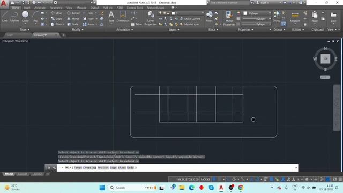The height and width of the screenshot is (193, 343).
Task: Toggle object snap in status bar
Action: tap(257, 179)
